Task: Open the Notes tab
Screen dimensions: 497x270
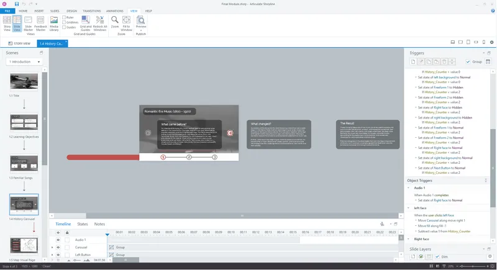Action: point(99,224)
